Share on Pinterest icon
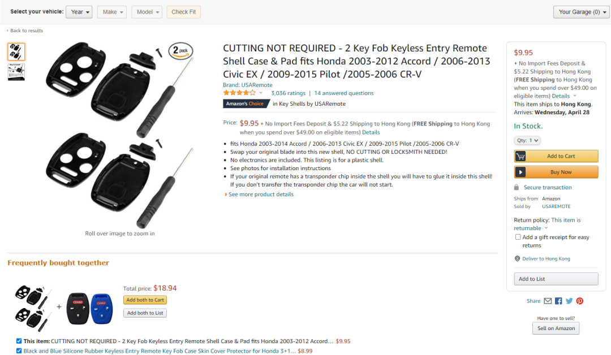611x355 pixels. click(x=580, y=301)
